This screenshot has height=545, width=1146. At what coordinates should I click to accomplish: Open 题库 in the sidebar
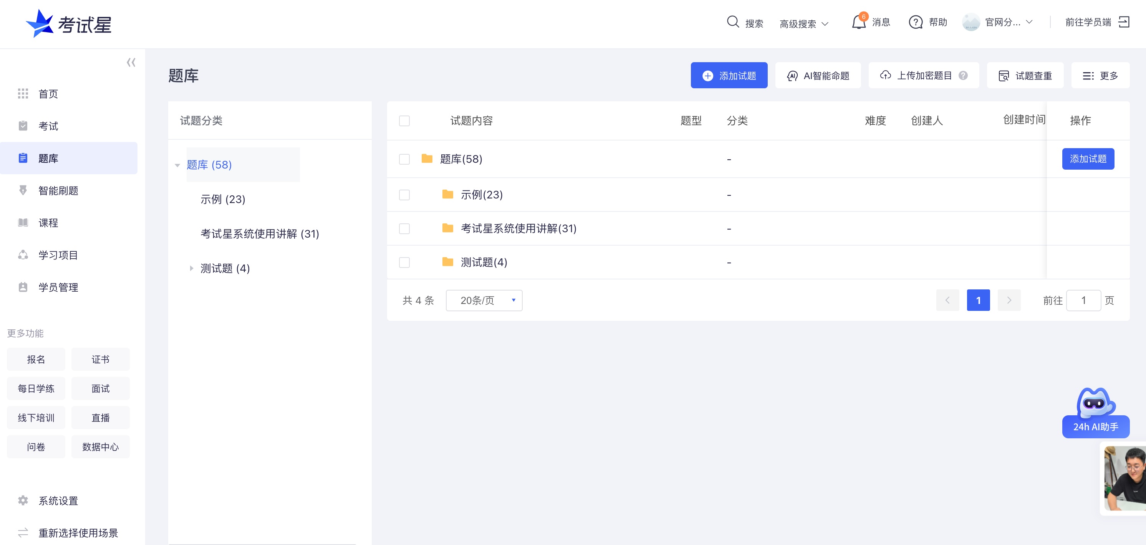(68, 158)
